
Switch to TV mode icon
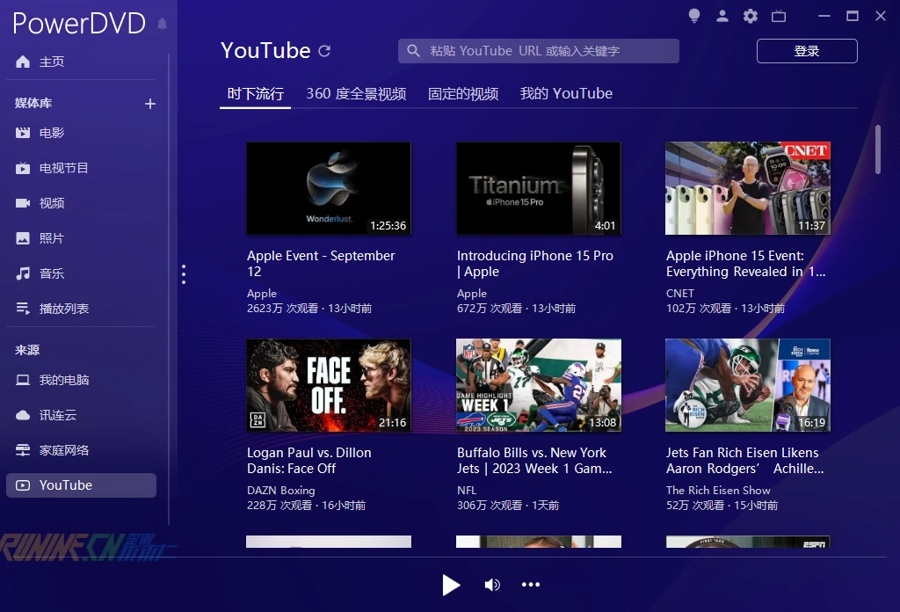[778, 16]
